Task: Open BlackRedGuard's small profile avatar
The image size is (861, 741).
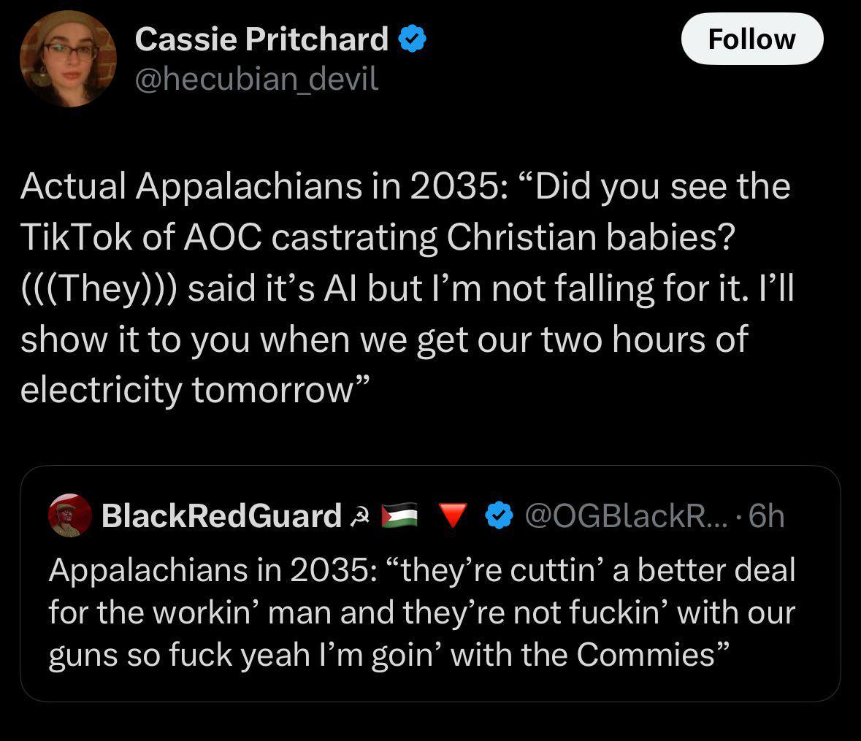Action: pos(69,516)
